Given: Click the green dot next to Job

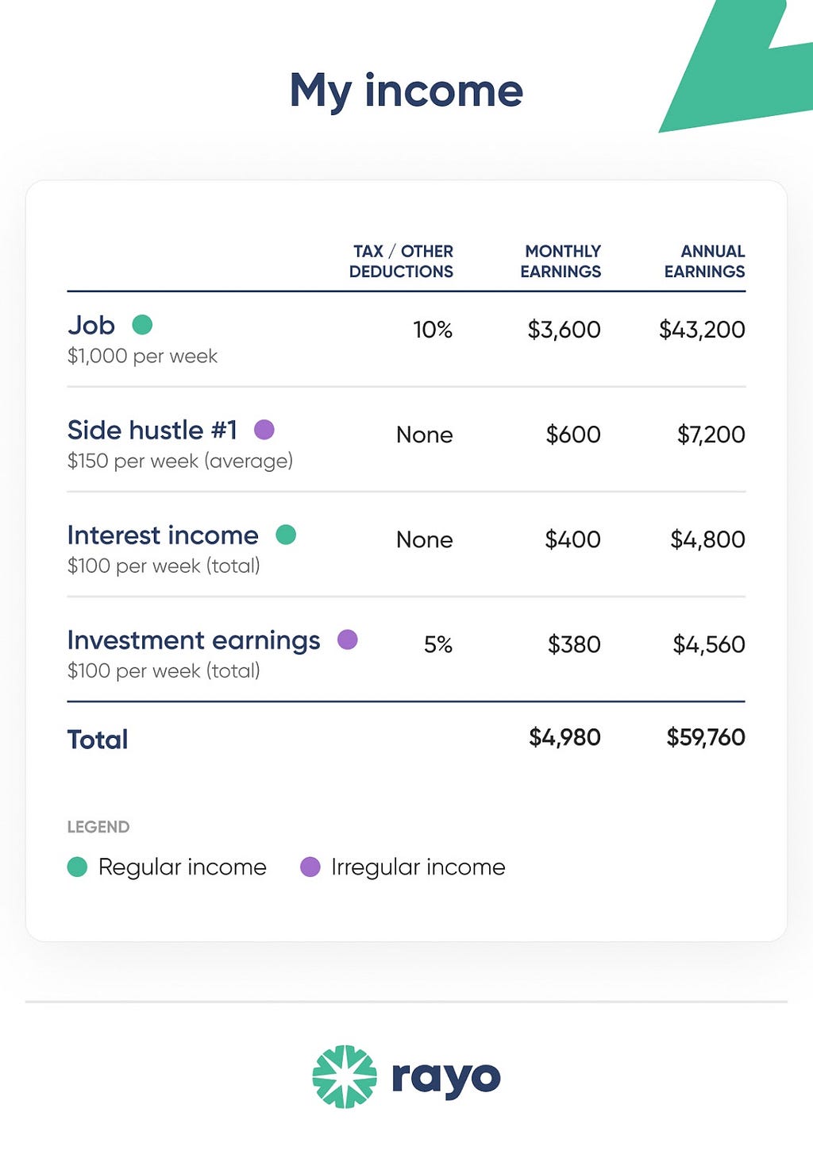Looking at the screenshot, I should pos(142,324).
